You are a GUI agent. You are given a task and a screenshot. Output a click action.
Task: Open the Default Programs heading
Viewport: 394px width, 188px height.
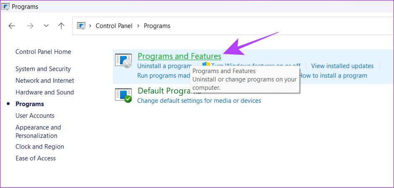[x=169, y=91]
